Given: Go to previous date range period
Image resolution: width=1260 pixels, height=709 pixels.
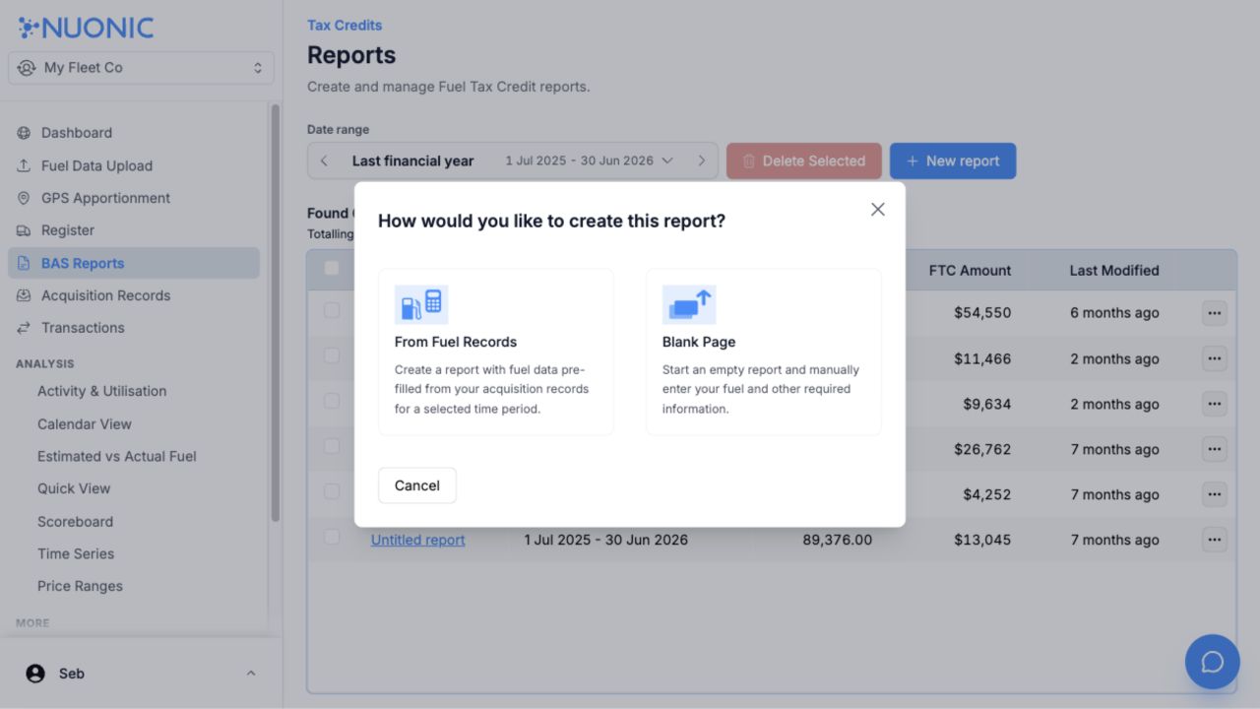Looking at the screenshot, I should coord(324,161).
